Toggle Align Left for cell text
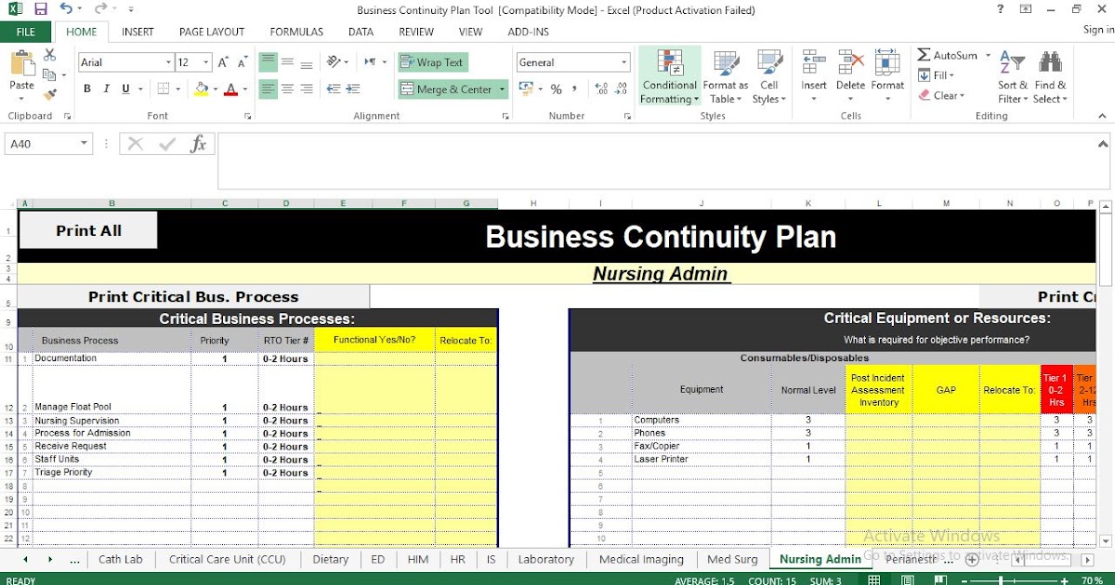 coord(268,89)
